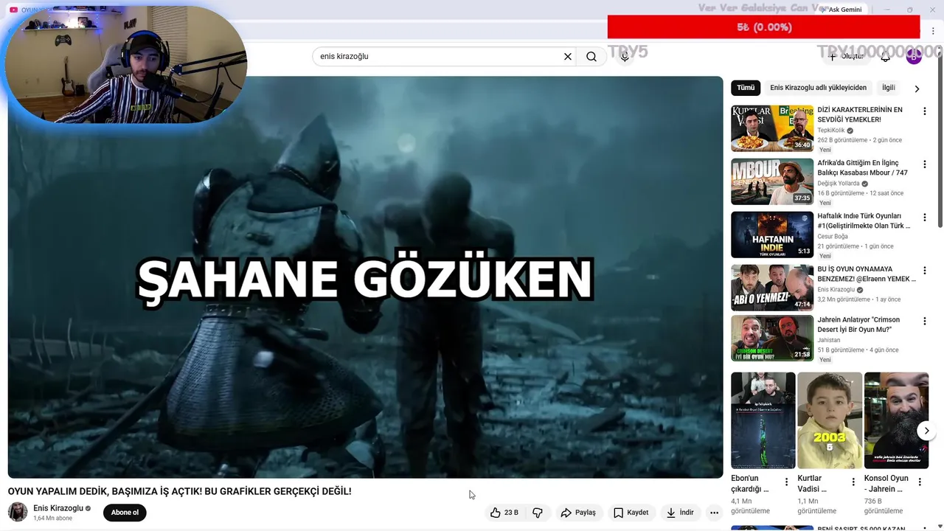The image size is (944, 531).
Task: Dislike the video with the thumbs-down icon
Action: (x=538, y=513)
